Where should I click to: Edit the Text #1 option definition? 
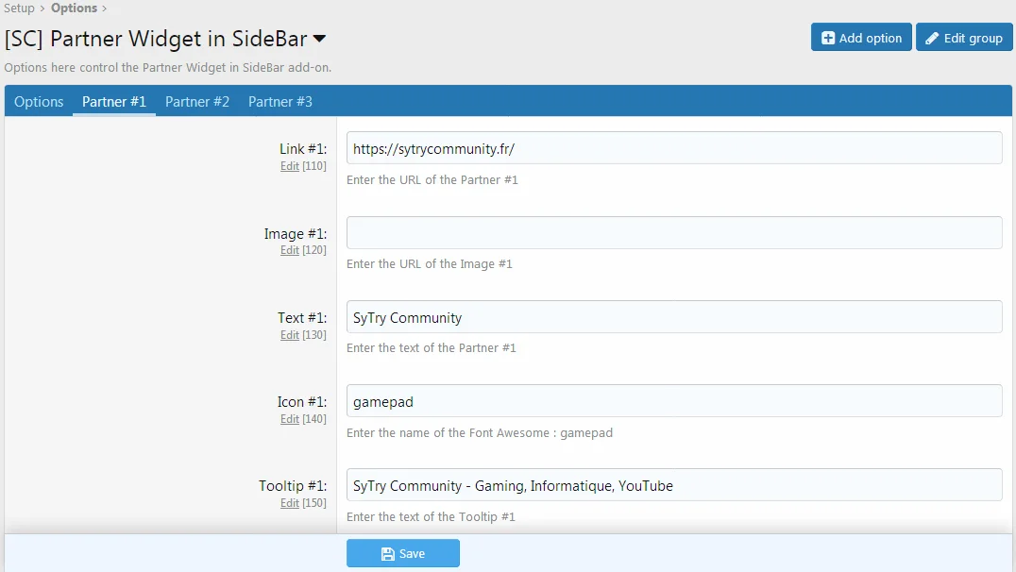[x=289, y=333]
